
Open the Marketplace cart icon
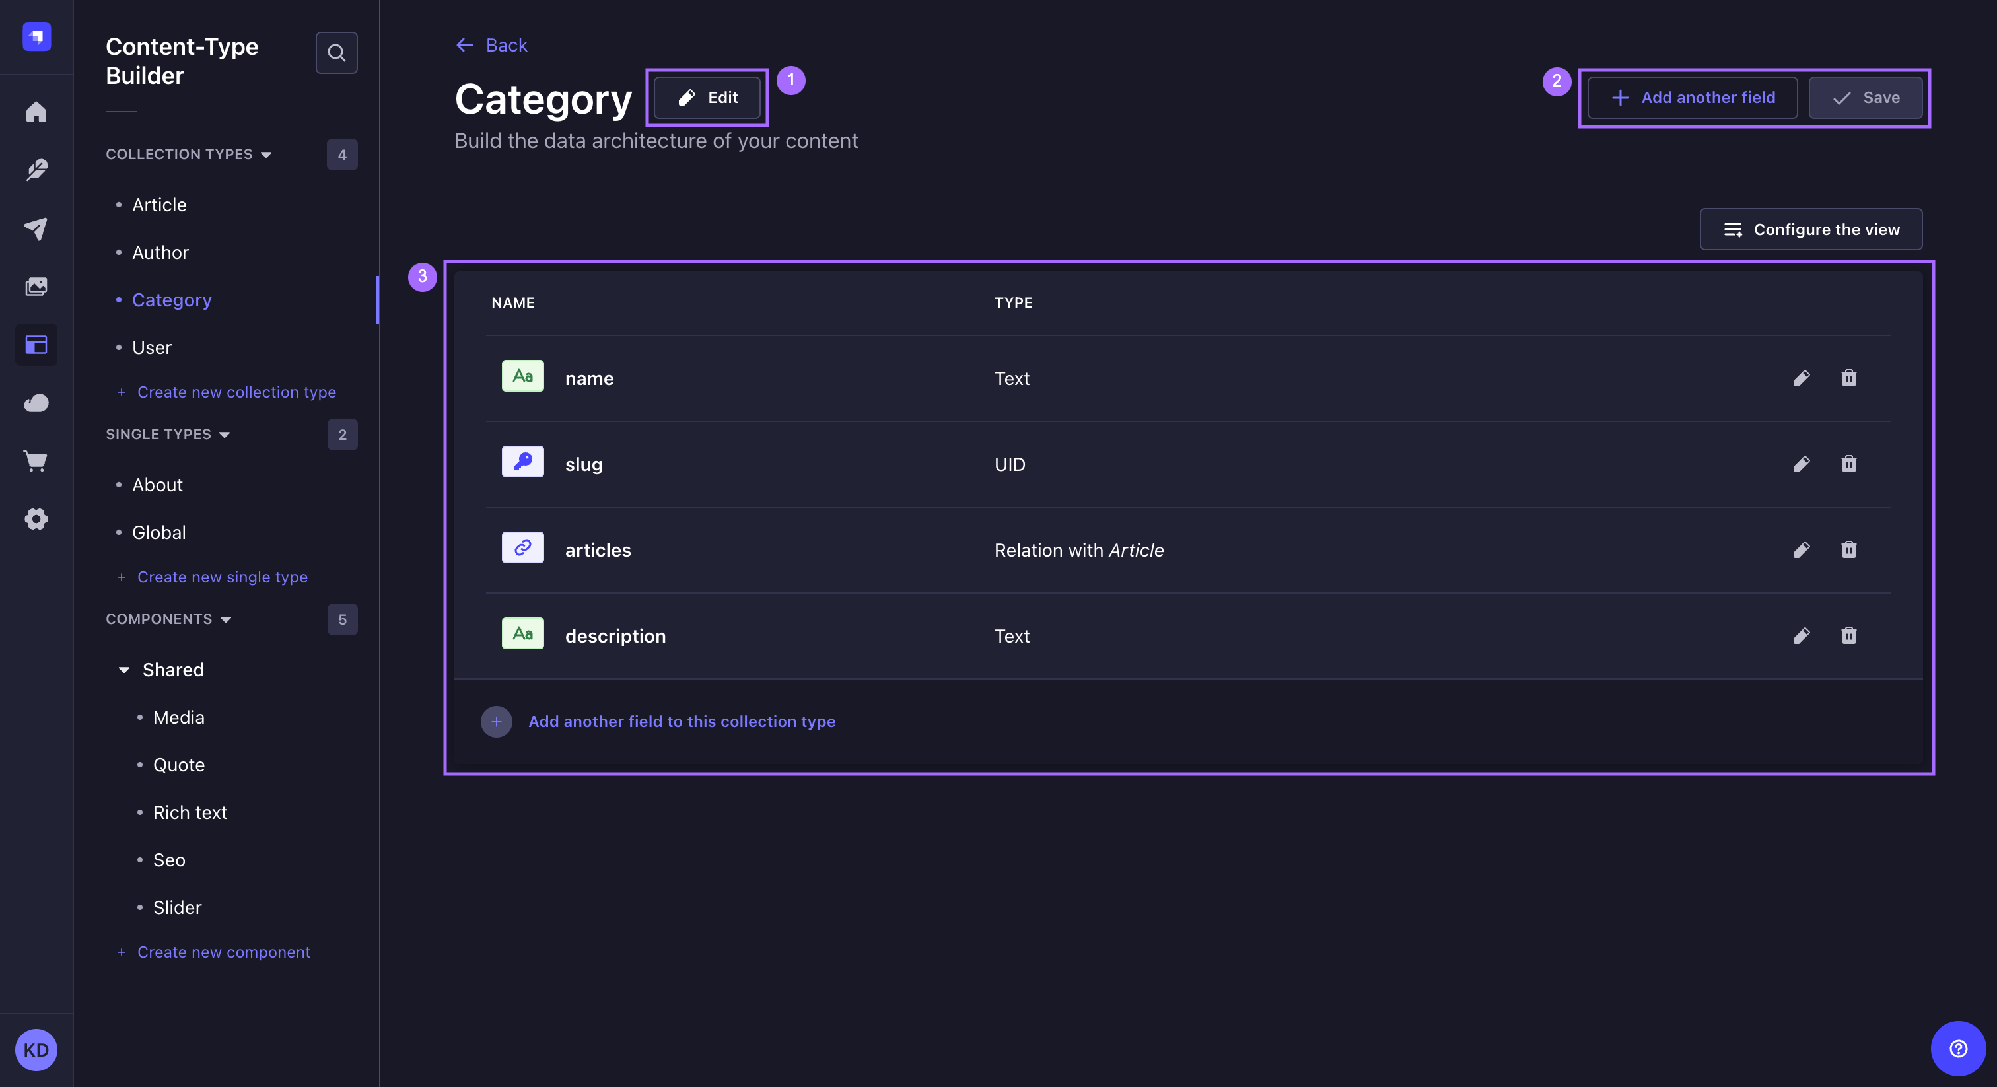pyautogui.click(x=36, y=462)
